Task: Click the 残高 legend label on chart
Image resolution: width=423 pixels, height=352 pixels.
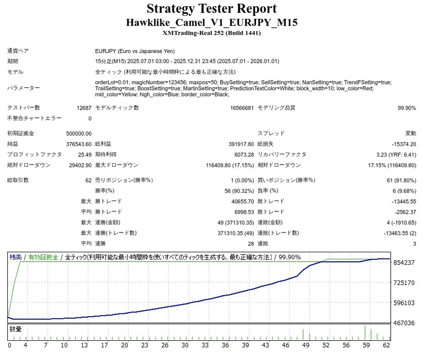Action: (16, 257)
